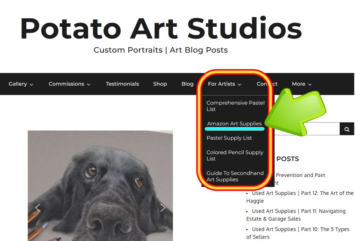Click the black dog portrait image
The height and width of the screenshot is (241, 355).
click(100, 186)
